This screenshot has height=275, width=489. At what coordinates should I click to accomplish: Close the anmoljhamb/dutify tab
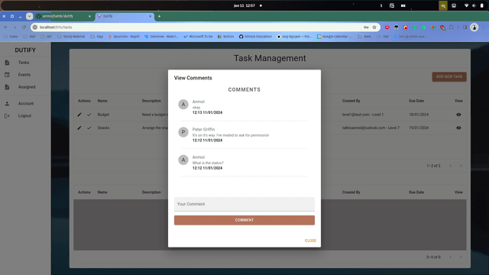(89, 16)
